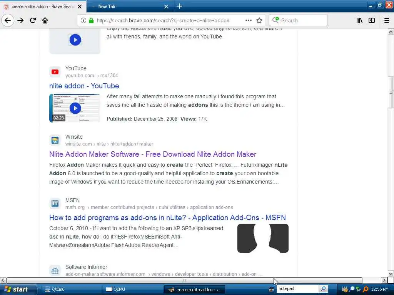Click the horizontal scrollbar thumb
This screenshot has width=394, height=295.
[x=184, y=280]
